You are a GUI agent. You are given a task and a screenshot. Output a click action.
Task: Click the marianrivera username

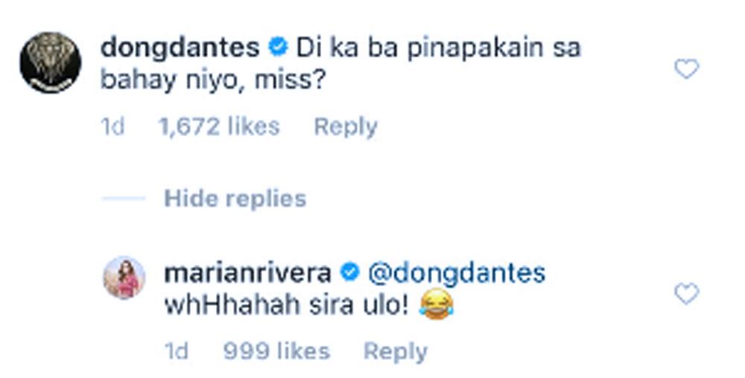click(x=247, y=273)
